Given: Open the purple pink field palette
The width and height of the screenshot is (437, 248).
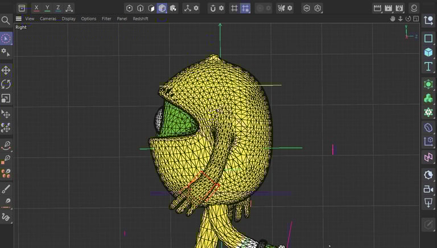Looking at the screenshot, I should (x=428, y=157).
